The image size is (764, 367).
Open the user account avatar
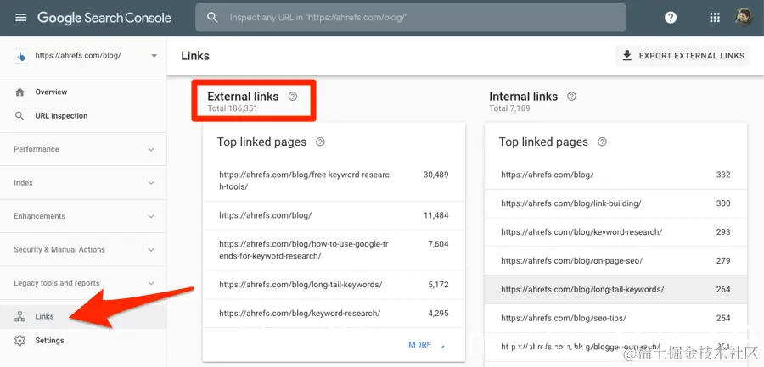coord(744,18)
